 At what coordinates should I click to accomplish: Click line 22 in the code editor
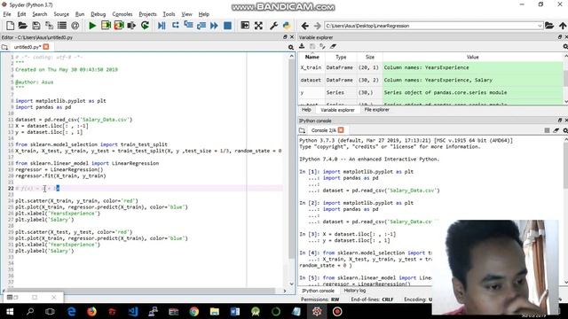[148, 188]
